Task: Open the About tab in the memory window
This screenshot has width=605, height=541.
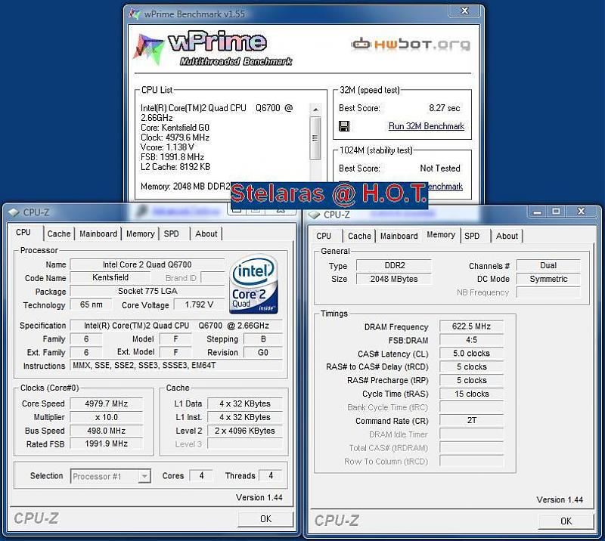Action: [507, 236]
